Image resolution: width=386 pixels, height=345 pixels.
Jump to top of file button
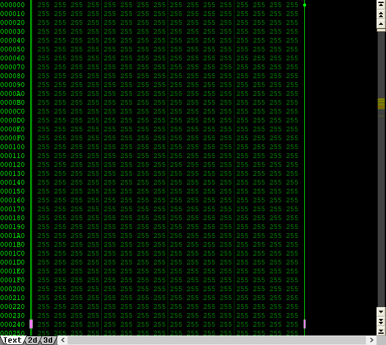click(381, 4)
